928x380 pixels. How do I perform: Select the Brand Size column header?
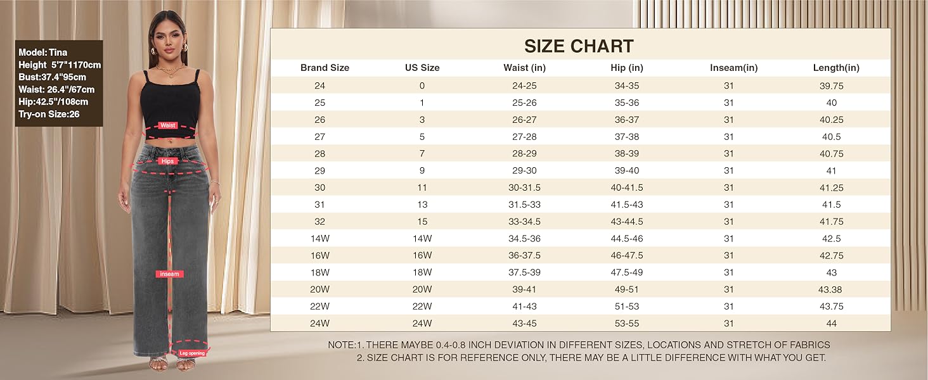point(325,68)
